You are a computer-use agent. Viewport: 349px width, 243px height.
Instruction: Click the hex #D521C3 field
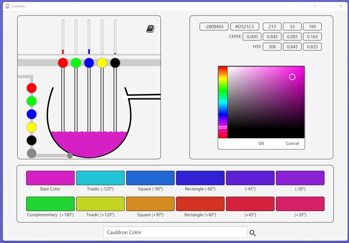[244, 26]
